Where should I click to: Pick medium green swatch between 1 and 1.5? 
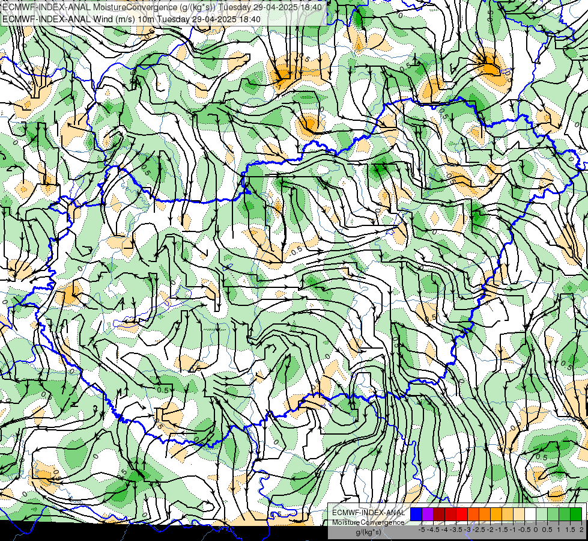point(565,514)
